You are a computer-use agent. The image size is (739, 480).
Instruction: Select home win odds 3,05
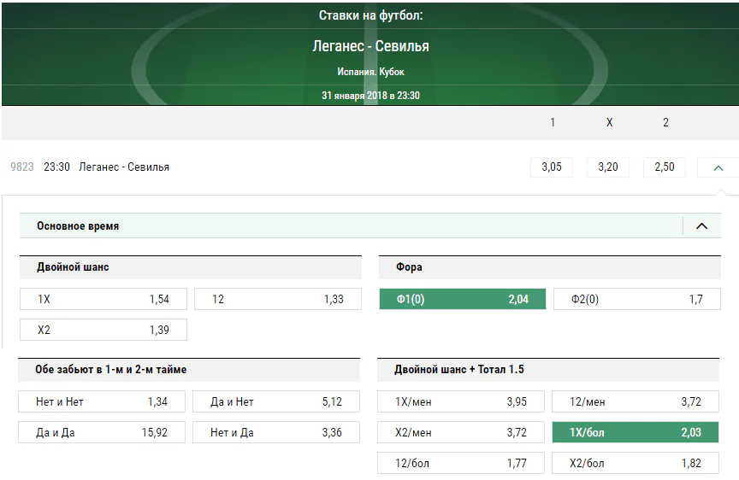coord(552,167)
